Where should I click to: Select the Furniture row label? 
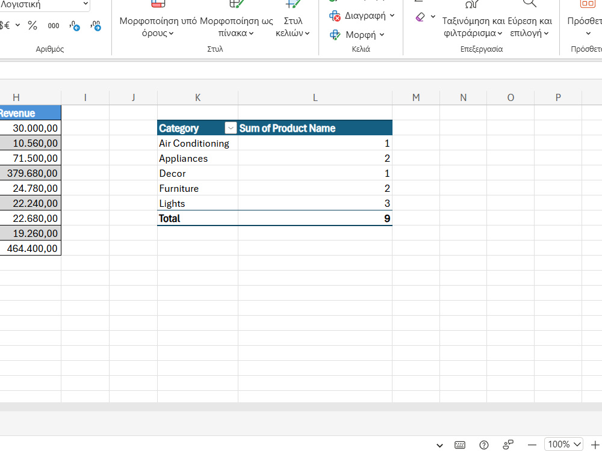pyautogui.click(x=197, y=188)
